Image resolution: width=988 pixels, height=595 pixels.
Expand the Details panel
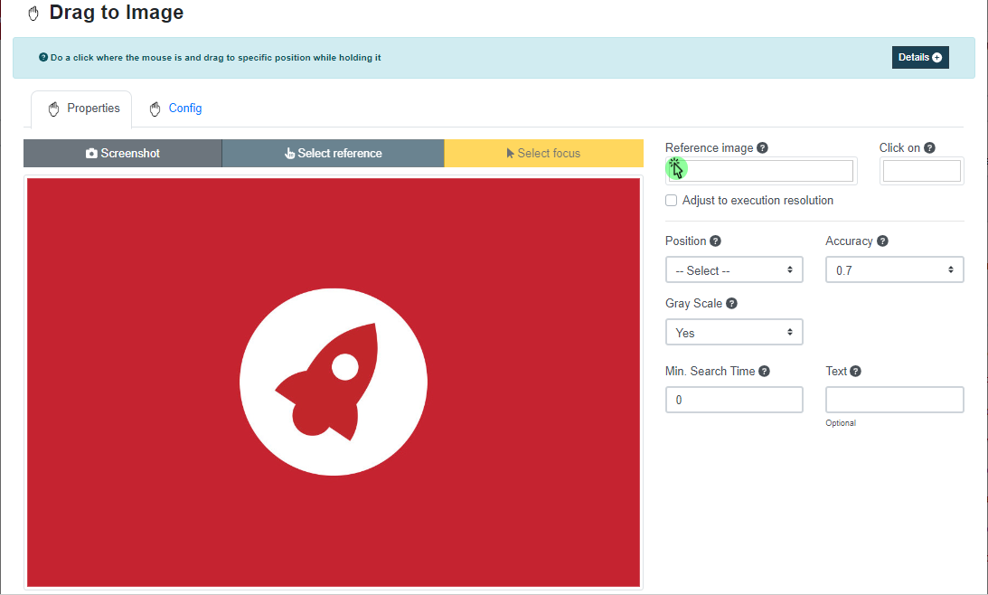pos(920,56)
